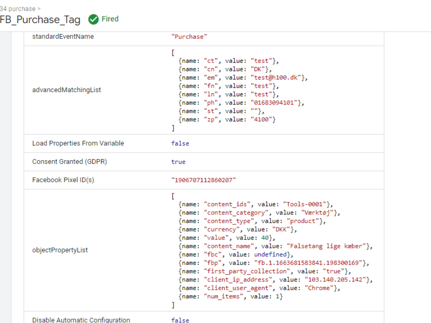Select the "zp" value "4100" line
This screenshot has width=431, height=323.
tap(227, 119)
